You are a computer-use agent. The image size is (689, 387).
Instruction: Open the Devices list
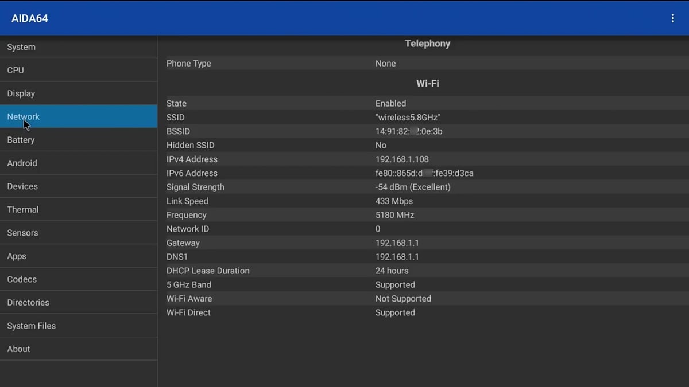tap(79, 186)
